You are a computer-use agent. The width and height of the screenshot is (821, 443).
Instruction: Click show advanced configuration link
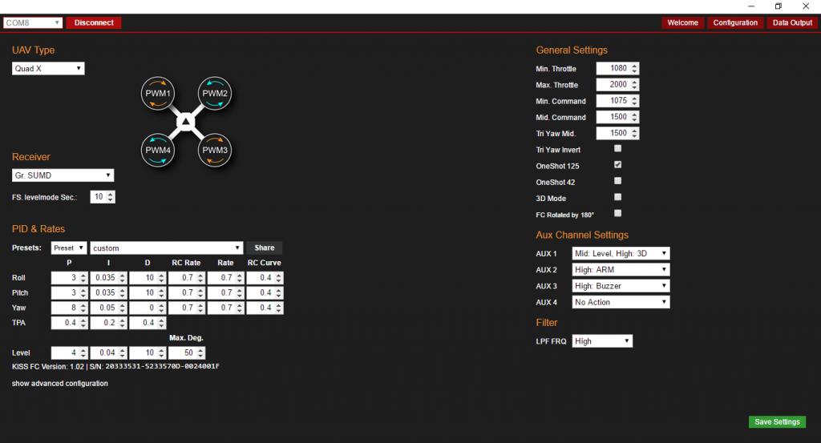coord(60,384)
